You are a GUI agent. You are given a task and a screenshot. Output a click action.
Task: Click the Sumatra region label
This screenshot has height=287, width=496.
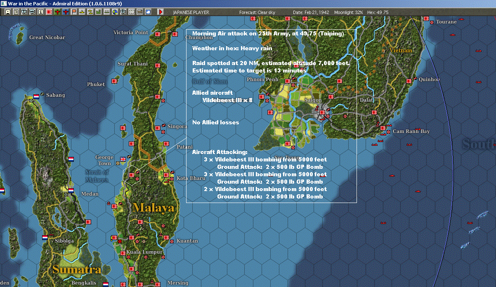coord(76,270)
